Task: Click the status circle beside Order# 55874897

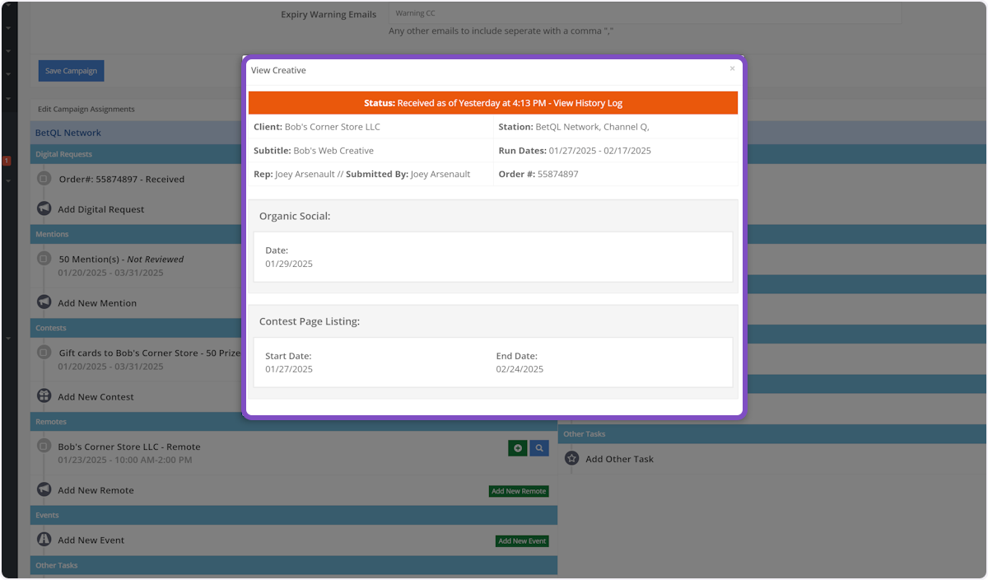Action: [44, 179]
